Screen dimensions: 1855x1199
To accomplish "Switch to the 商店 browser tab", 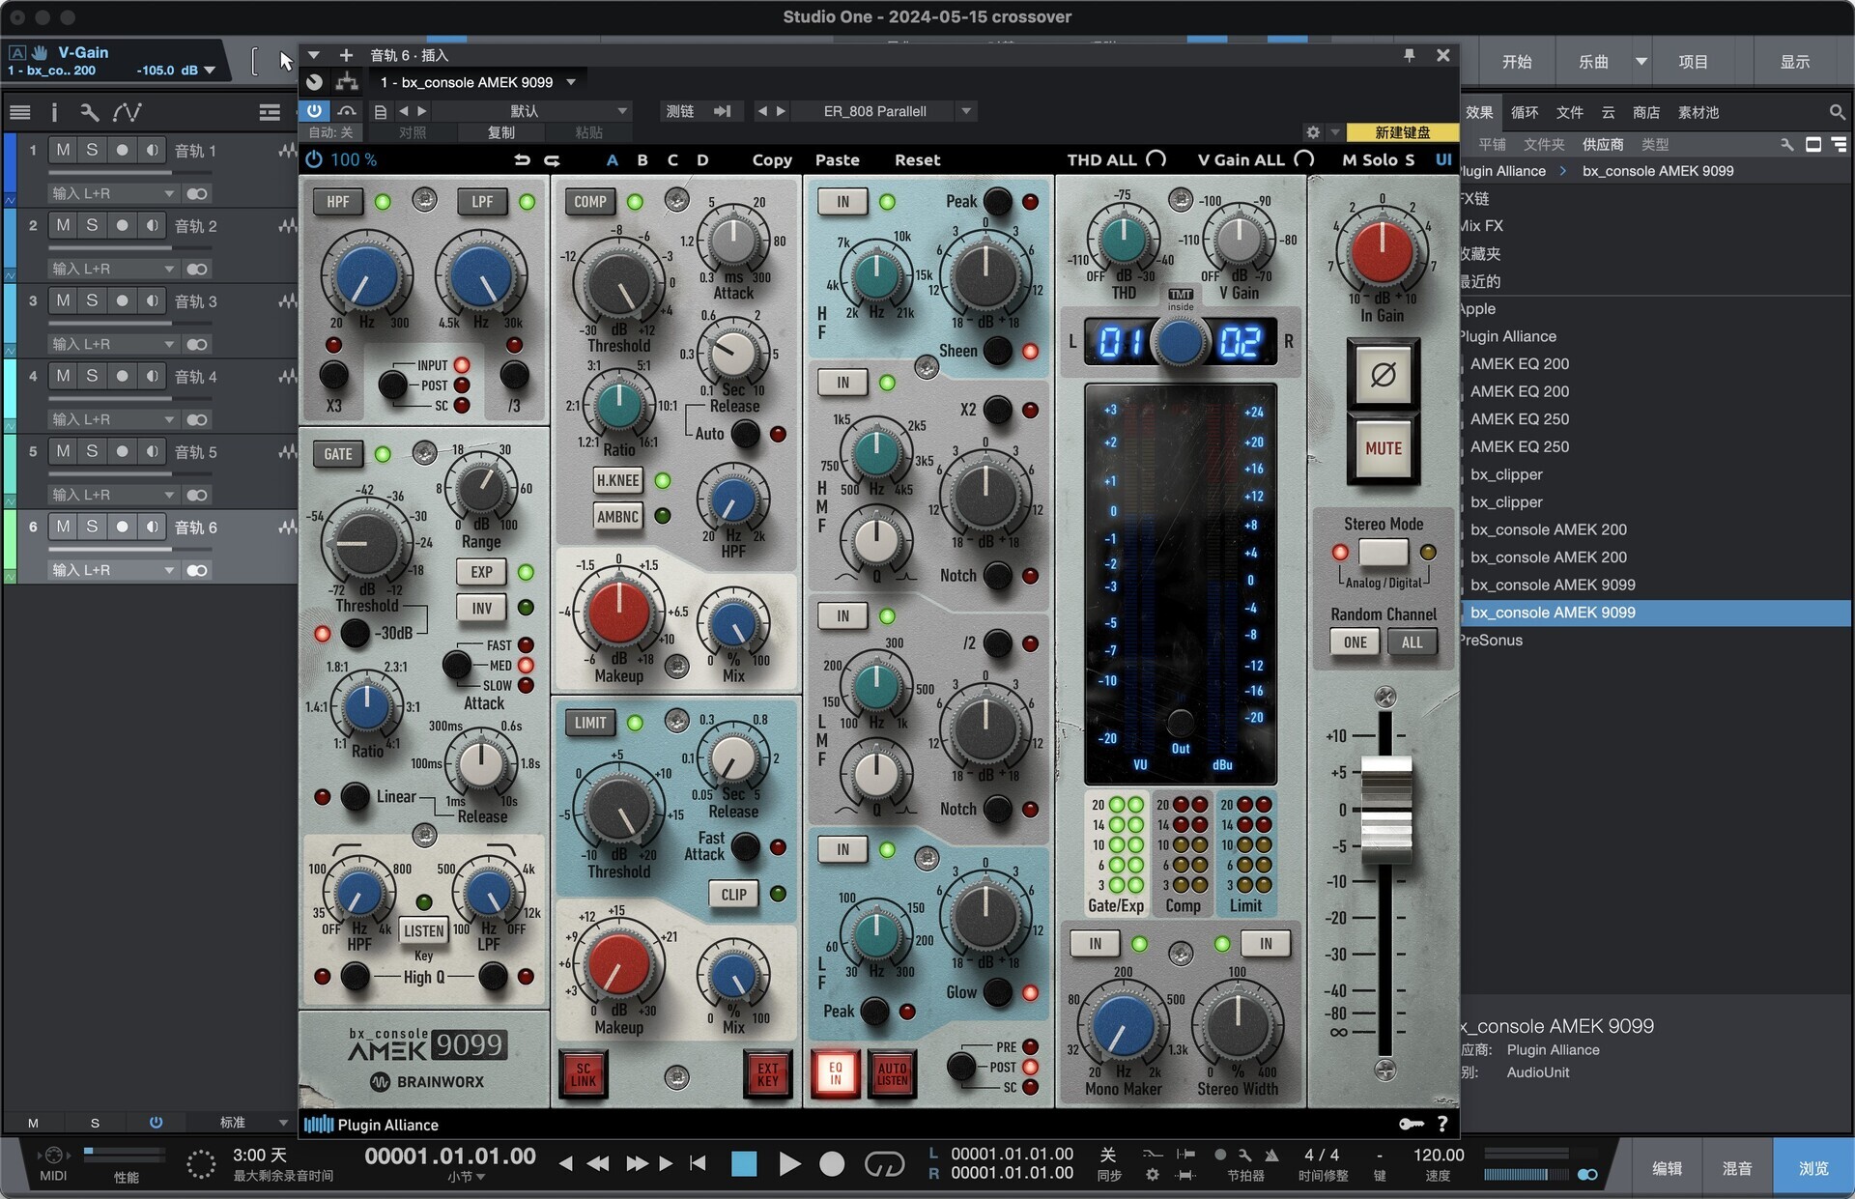I will coord(1646,112).
